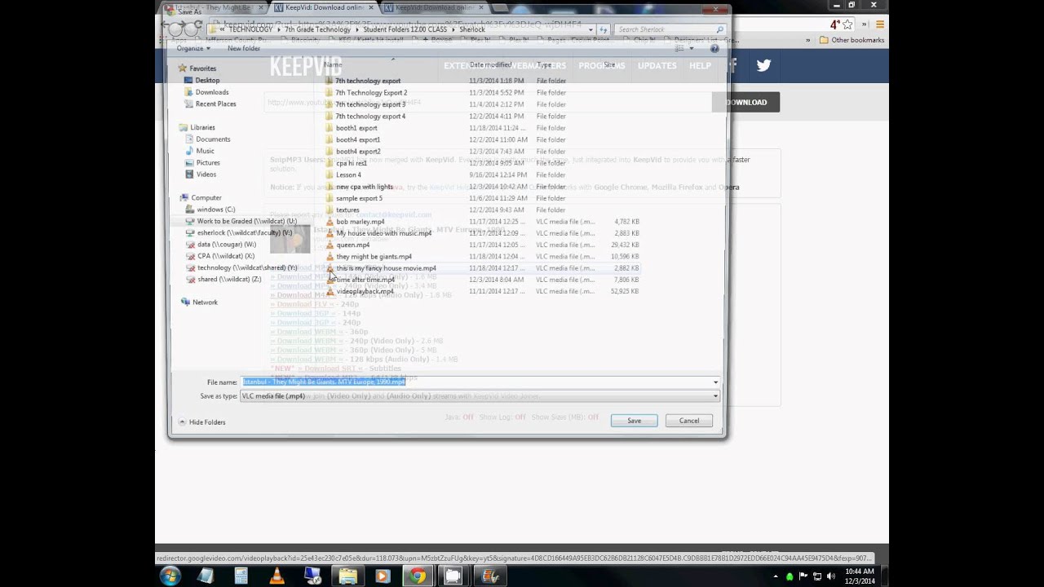Click the star icon next to Favorites

[x=183, y=68]
